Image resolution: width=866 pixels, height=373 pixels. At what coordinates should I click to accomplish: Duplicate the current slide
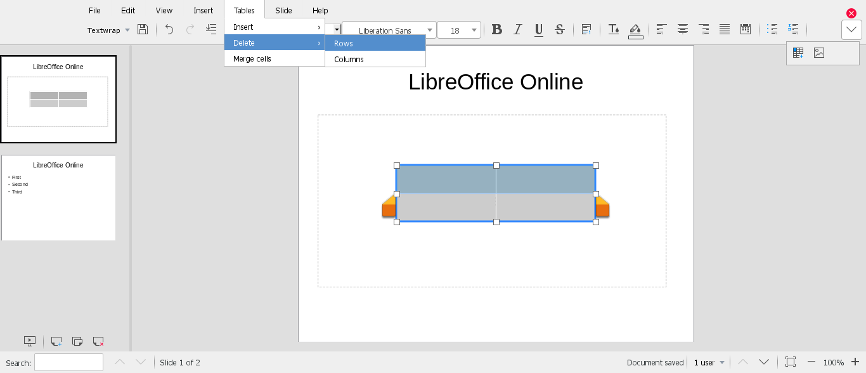(77, 341)
